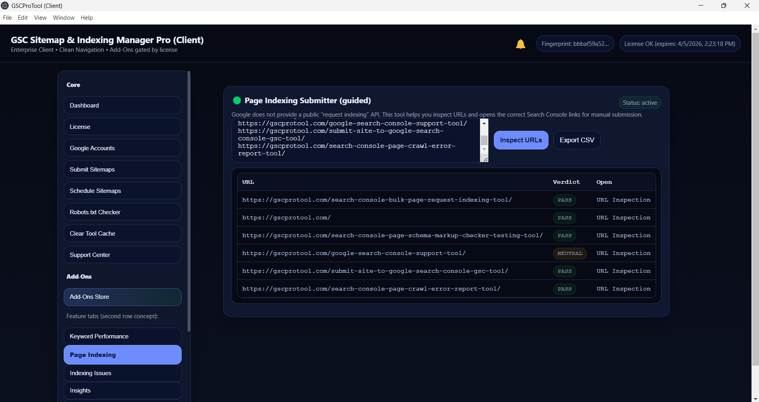Viewport: 759px width, 402px height.
Task: Open the Window menu
Action: 64,18
